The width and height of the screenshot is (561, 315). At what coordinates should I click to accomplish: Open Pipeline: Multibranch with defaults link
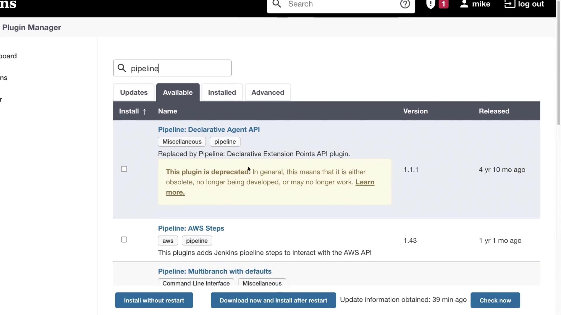(214, 271)
